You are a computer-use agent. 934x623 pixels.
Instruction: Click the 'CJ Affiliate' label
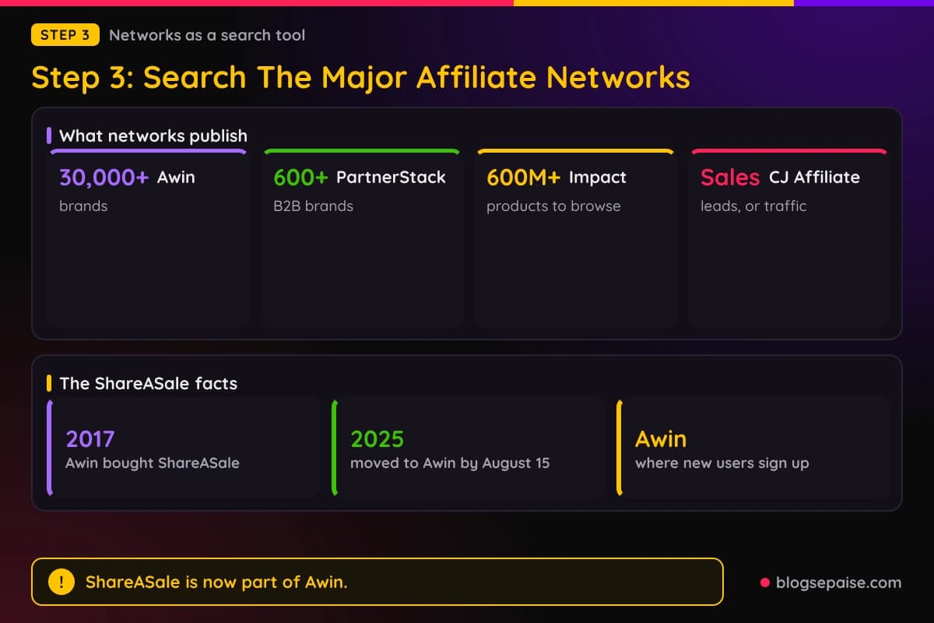tap(814, 178)
